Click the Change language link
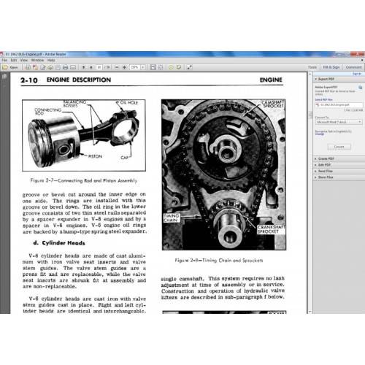365x365 pixels. coord(320,134)
